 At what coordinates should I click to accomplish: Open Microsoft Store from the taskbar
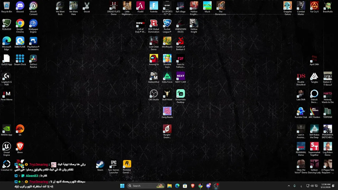[x=185, y=186]
